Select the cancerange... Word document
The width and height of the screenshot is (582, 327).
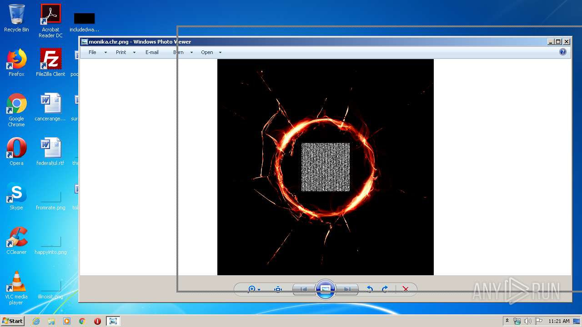click(50, 107)
